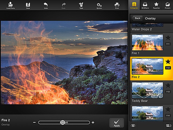Toggle favorite star for Fire 2
The width and height of the screenshot is (173, 130).
(x=168, y=62)
